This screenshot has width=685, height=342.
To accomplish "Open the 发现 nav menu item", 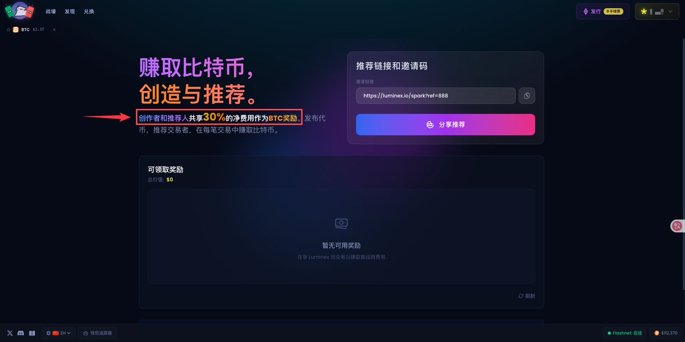I will click(x=70, y=11).
